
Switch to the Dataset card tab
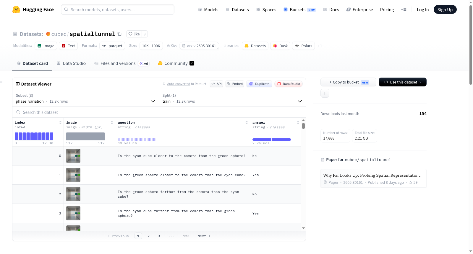32,63
